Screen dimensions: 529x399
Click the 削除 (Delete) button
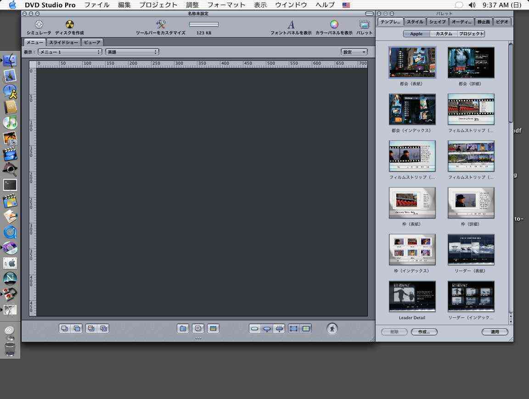[394, 332]
